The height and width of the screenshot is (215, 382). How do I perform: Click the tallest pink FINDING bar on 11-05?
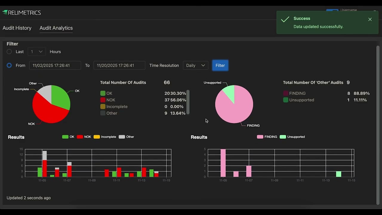click(223, 163)
